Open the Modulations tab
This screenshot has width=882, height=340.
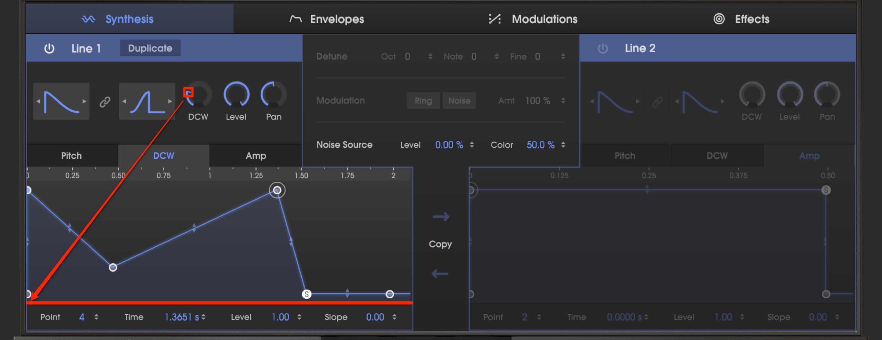click(533, 19)
